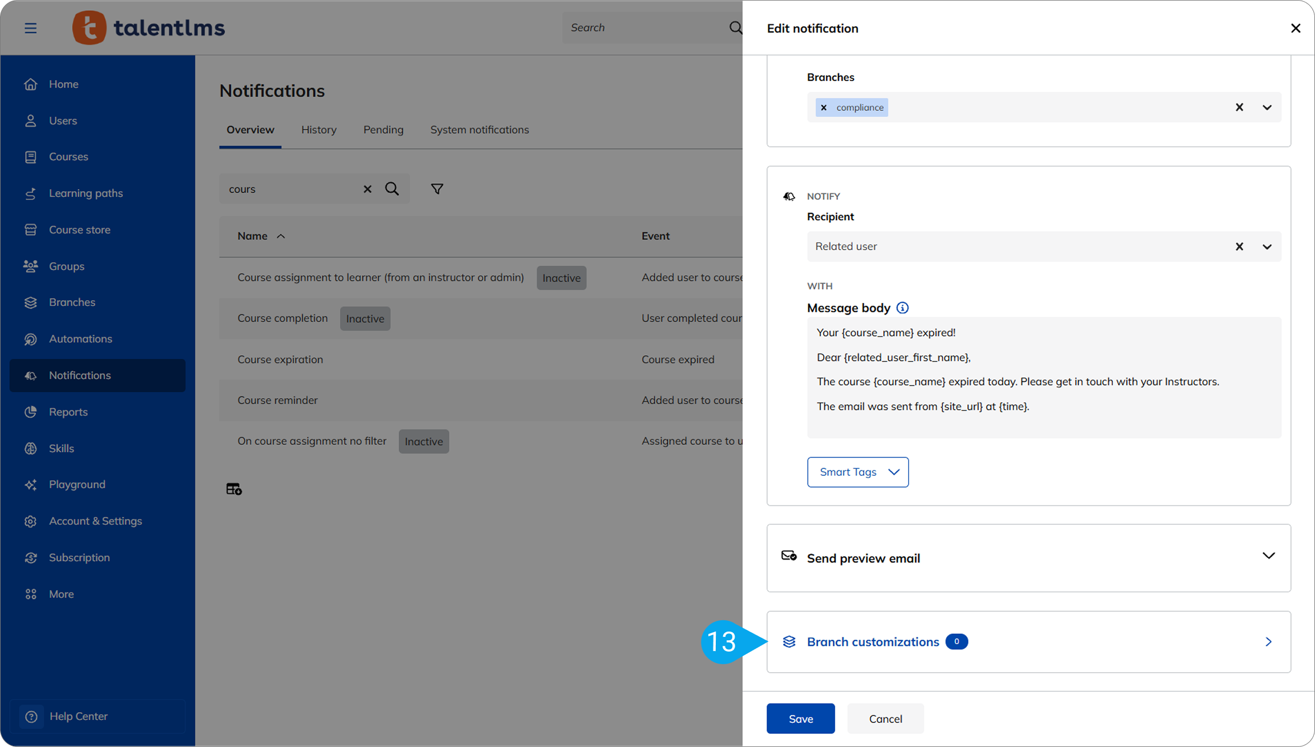
Task: Expand the Branches dropdown arrow
Action: [x=1267, y=107]
